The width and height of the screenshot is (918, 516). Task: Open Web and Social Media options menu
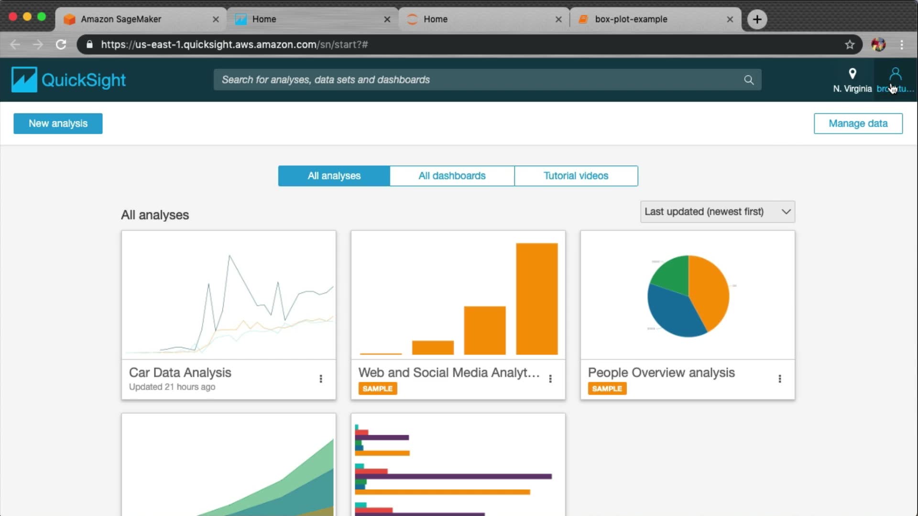click(550, 379)
